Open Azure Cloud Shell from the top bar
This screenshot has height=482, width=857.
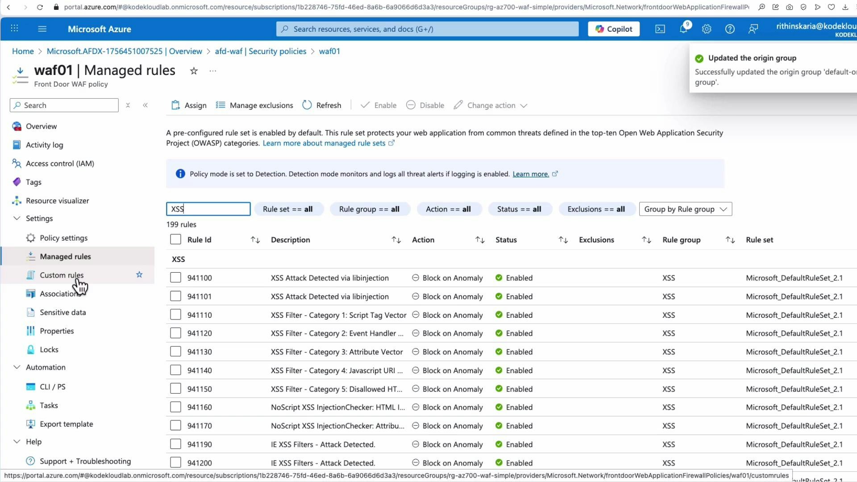(x=660, y=29)
